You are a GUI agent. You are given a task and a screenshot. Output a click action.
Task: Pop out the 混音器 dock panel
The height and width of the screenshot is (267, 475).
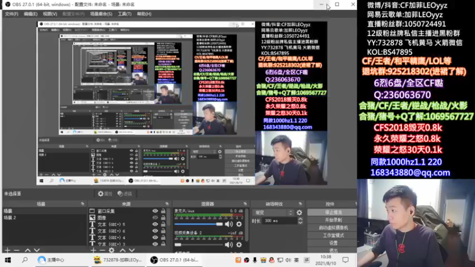[x=245, y=204]
